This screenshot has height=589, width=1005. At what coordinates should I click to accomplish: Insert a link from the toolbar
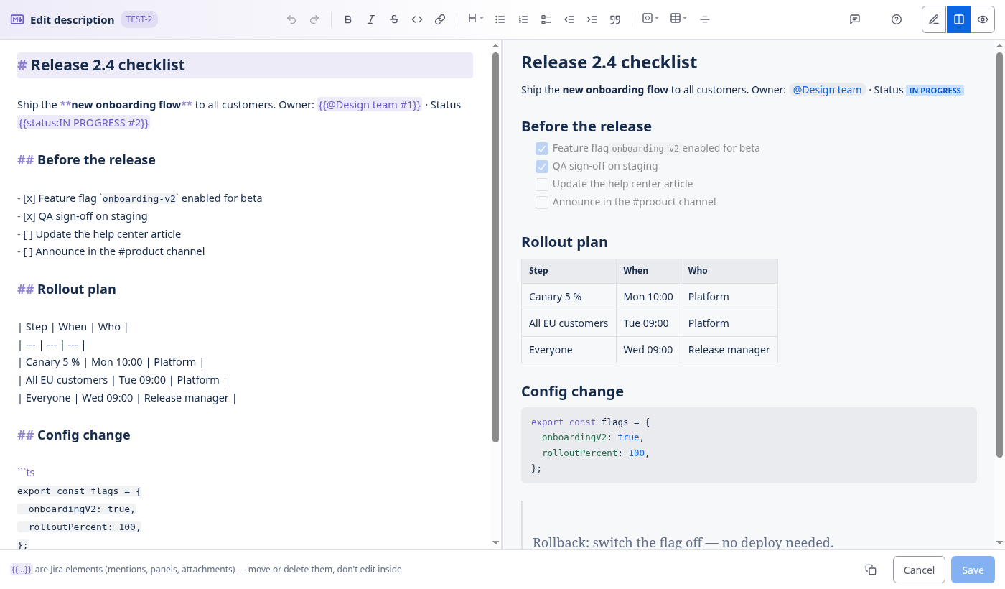coord(440,19)
